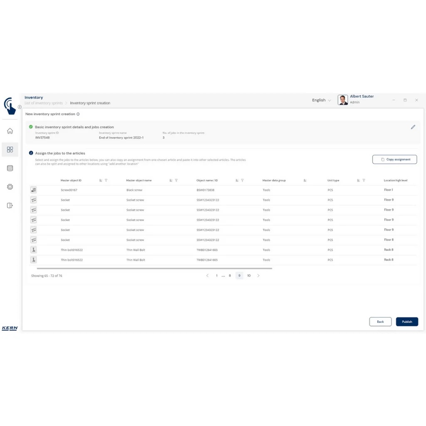Click the info icon beside New inventory sprint creation
The width and height of the screenshot is (426, 426).
78,114
